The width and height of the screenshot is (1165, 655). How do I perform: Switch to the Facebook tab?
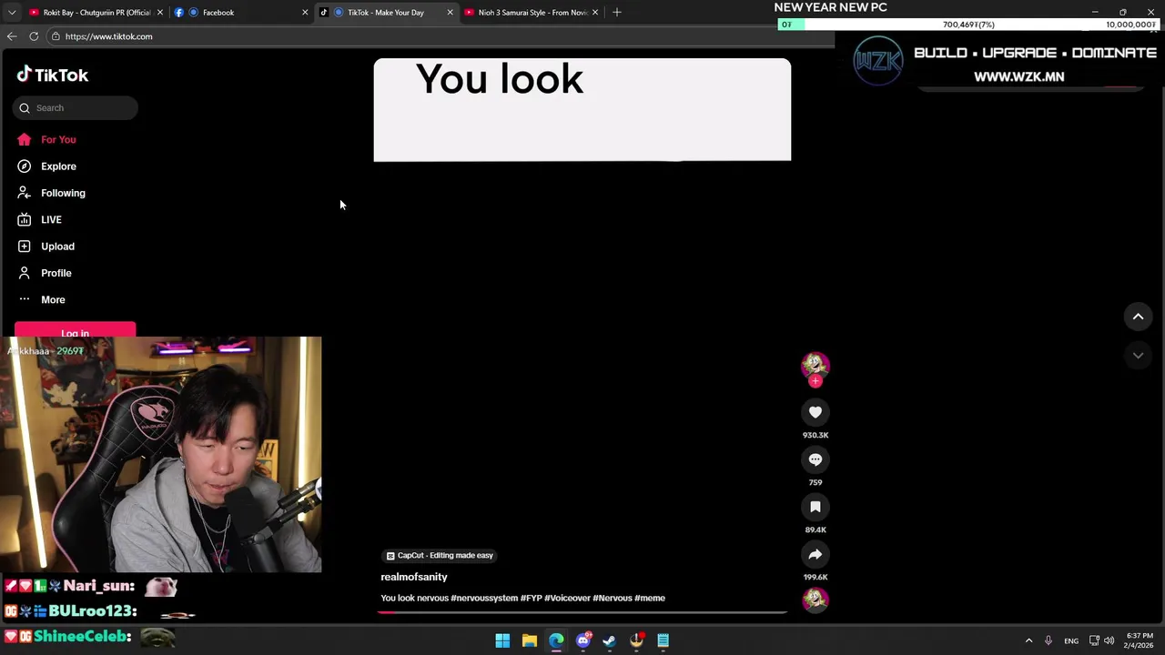241,12
